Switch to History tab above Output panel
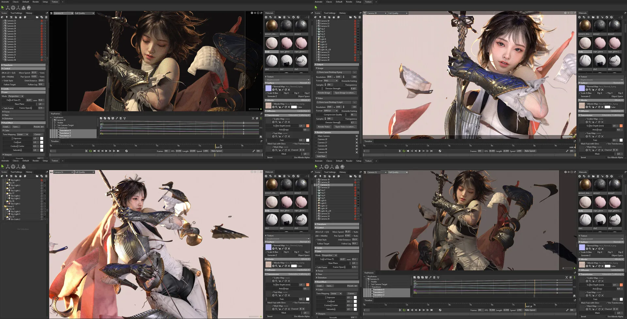This screenshot has width=627, height=319. [x=342, y=13]
